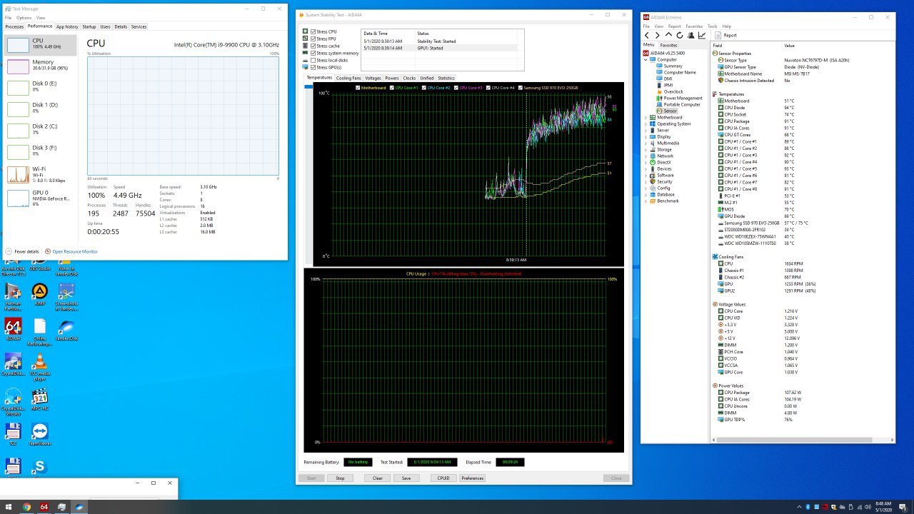The width and height of the screenshot is (914, 514).
Task: Stop the system stability test
Action: tap(340, 478)
